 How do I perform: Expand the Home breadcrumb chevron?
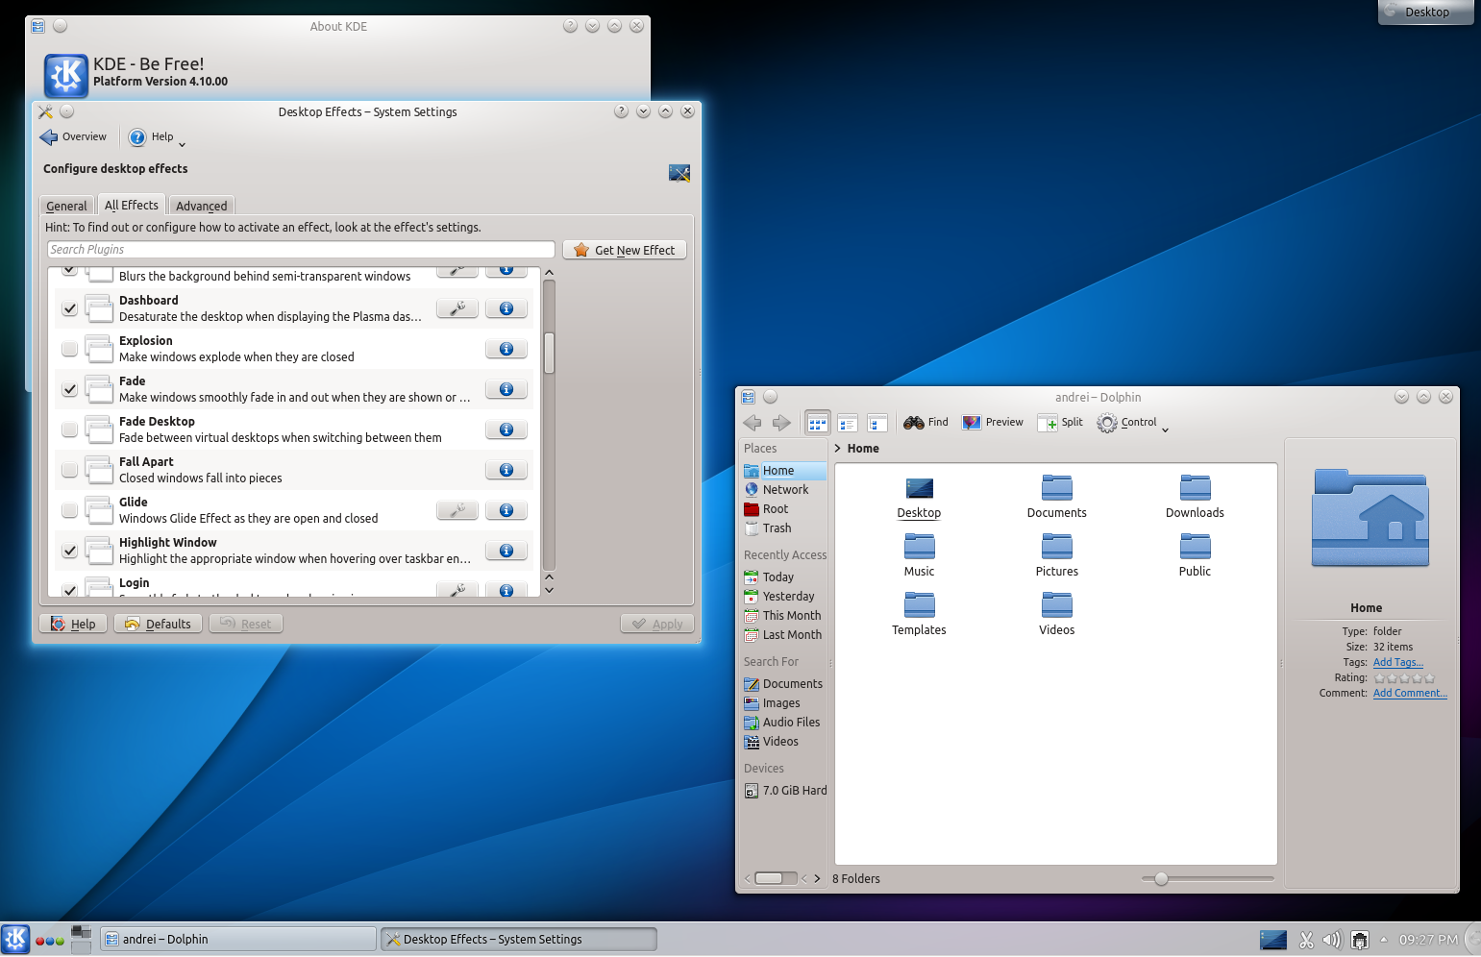click(x=838, y=449)
